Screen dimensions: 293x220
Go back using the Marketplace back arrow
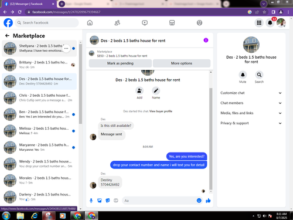[7, 36]
